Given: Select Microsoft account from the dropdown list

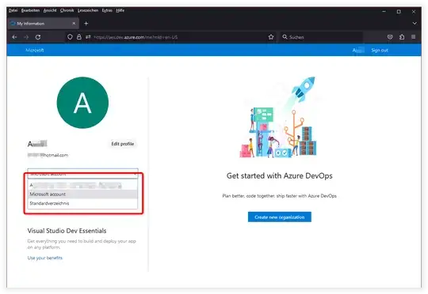Looking at the screenshot, I should click(x=82, y=194).
